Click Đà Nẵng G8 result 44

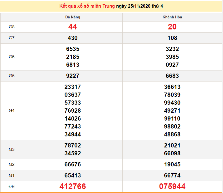(73, 27)
